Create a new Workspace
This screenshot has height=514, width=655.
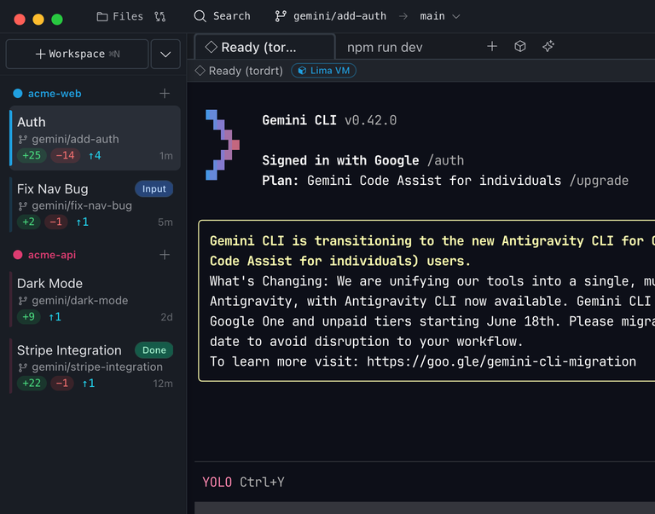click(x=78, y=54)
